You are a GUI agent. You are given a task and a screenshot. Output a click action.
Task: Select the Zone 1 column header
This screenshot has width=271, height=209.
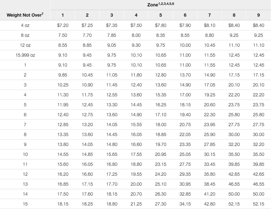pyautogui.click(x=63, y=15)
